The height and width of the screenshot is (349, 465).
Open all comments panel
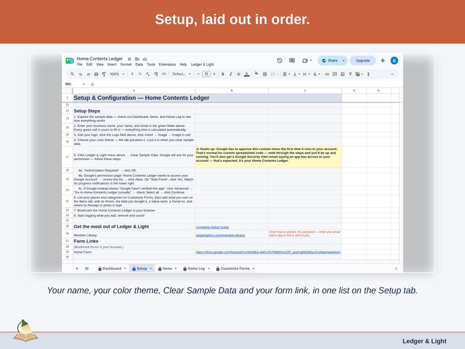click(x=292, y=60)
